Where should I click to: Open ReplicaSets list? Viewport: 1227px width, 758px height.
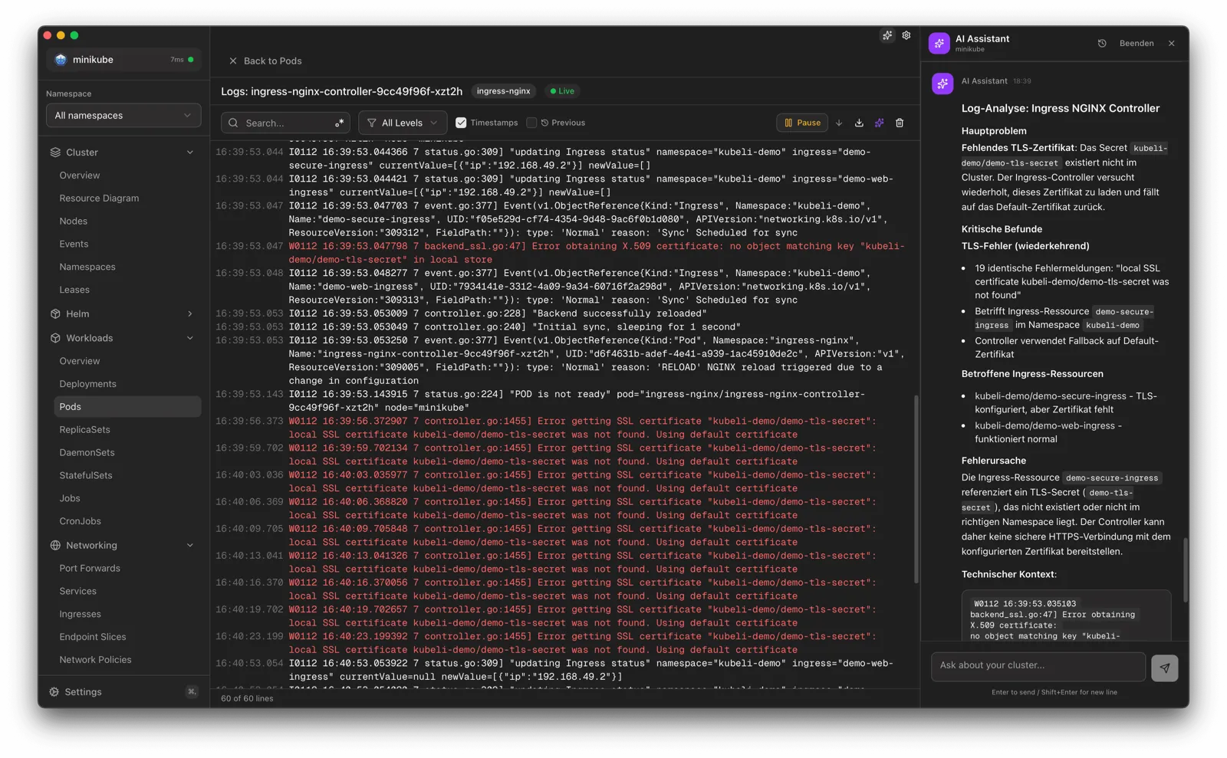click(x=84, y=430)
